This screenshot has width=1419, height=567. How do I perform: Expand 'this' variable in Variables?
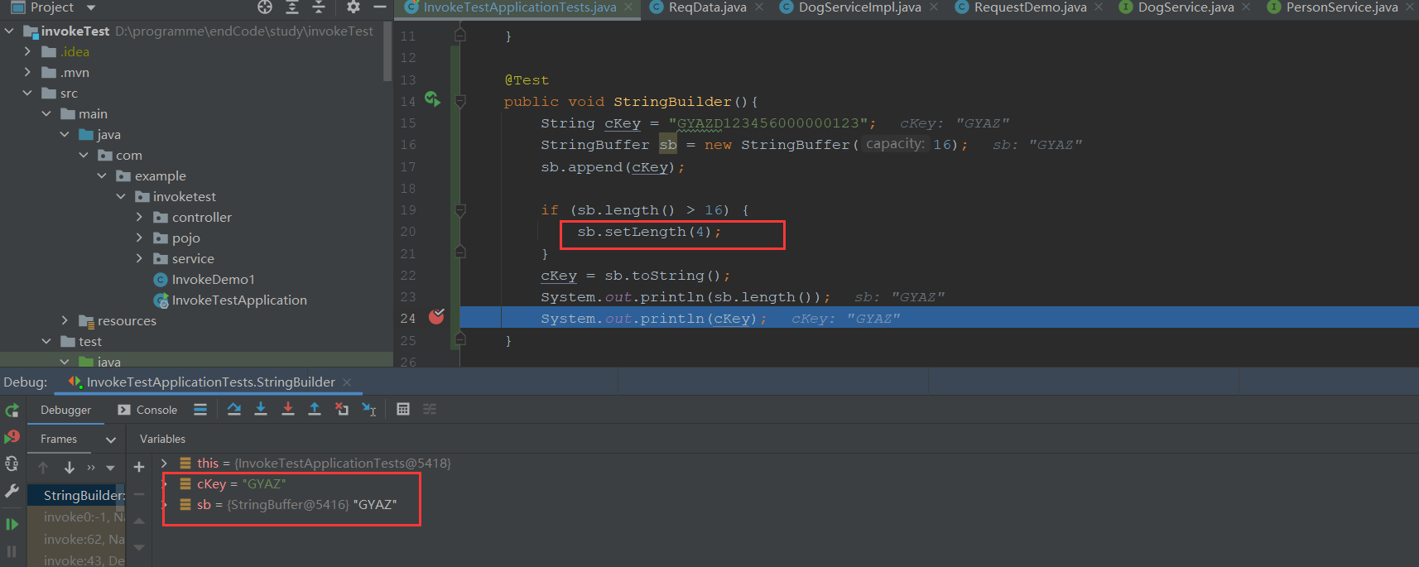click(x=164, y=463)
